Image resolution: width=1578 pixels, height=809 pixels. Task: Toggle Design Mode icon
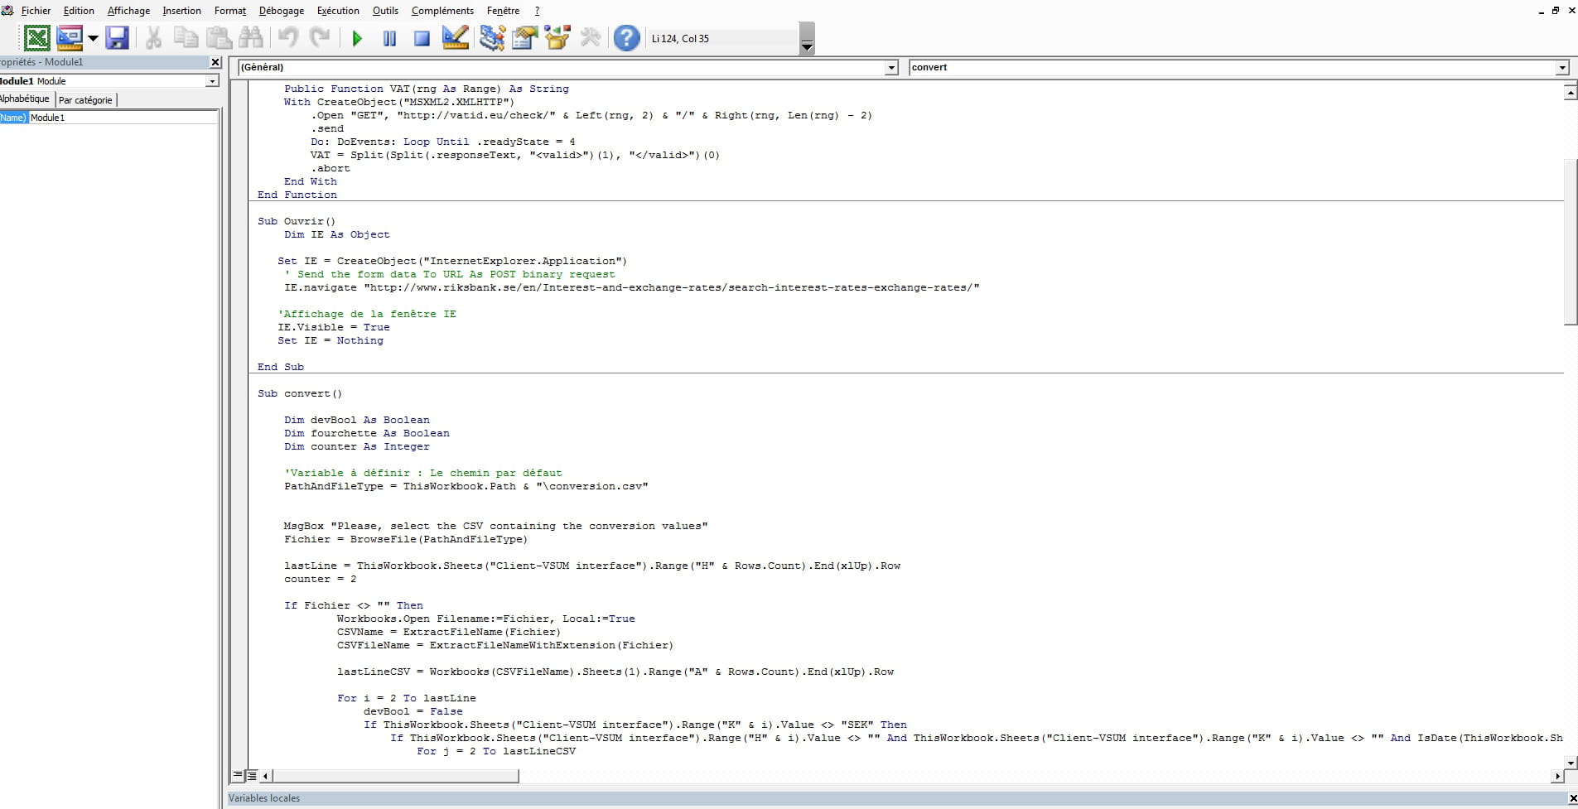[x=456, y=38]
